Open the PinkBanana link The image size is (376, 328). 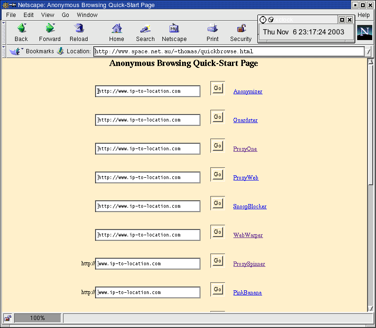click(248, 293)
